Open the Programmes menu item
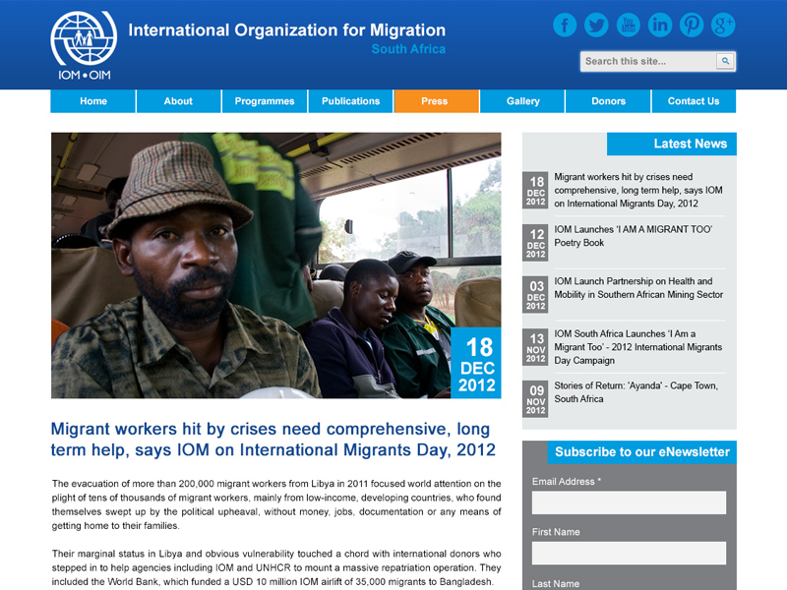787x590 pixels. tap(265, 101)
